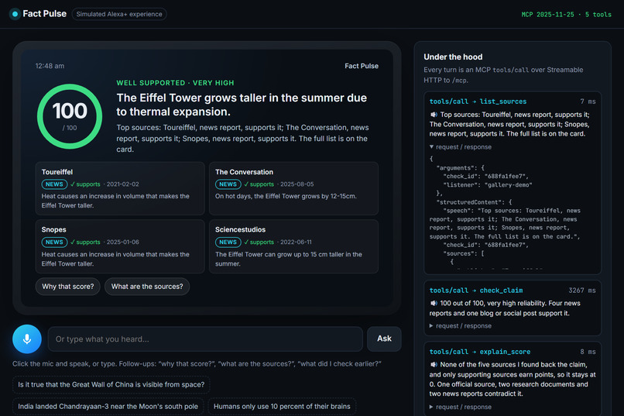Click the supports label on Snopes card
This screenshot has width=624, height=416.
tap(85, 242)
